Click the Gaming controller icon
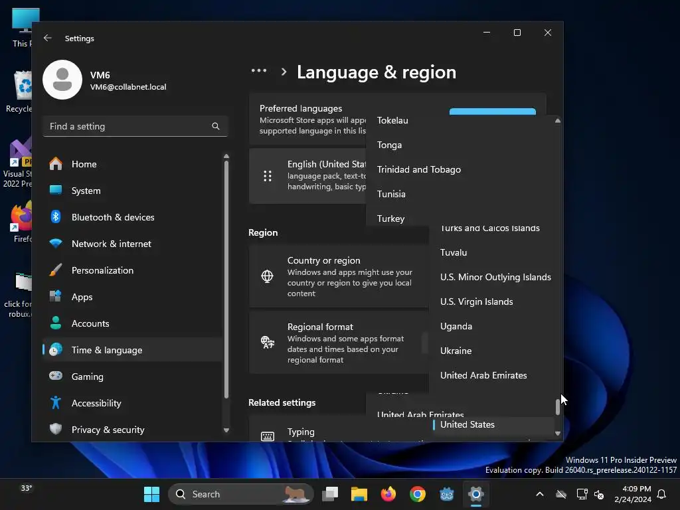Viewport: 680px width, 510px height. point(56,376)
